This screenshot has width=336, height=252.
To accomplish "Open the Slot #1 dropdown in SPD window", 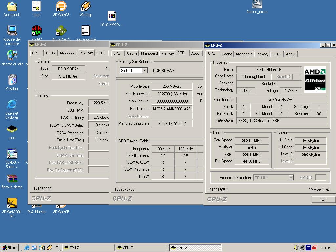I will (x=145, y=70).
